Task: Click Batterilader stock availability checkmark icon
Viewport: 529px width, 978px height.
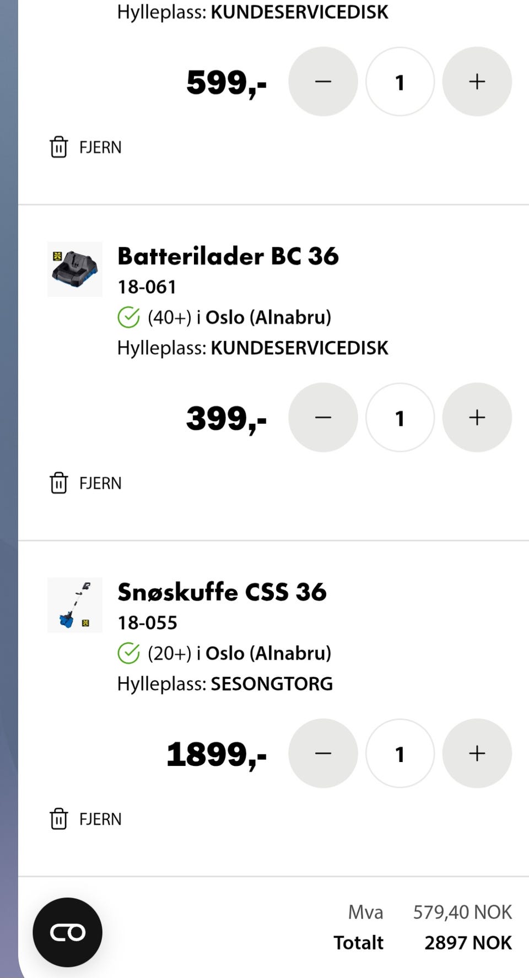Action: 128,317
